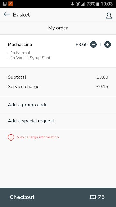Open View allergy information link
The image size is (116, 207).
coord(38,137)
